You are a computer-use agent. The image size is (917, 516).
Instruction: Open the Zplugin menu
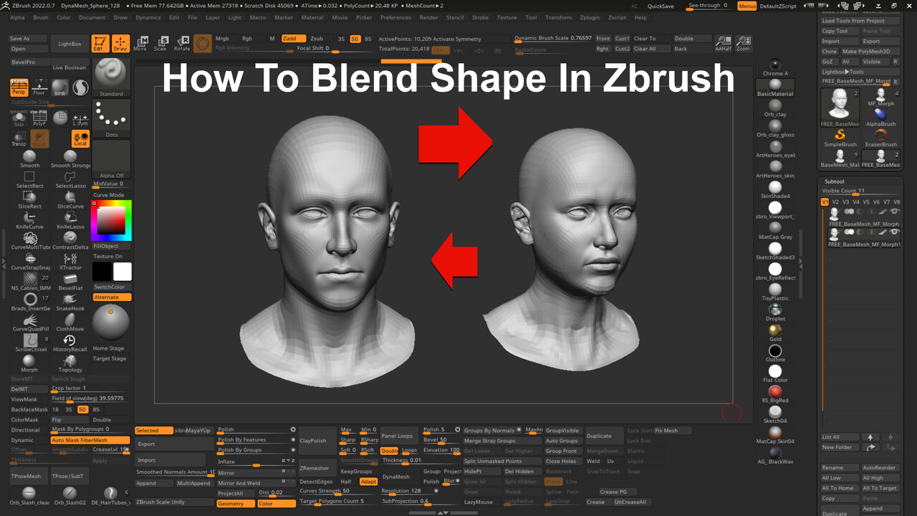click(x=590, y=17)
